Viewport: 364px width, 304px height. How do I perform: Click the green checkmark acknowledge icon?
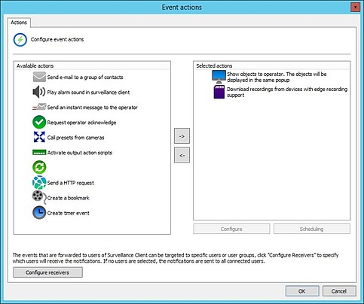pos(39,122)
